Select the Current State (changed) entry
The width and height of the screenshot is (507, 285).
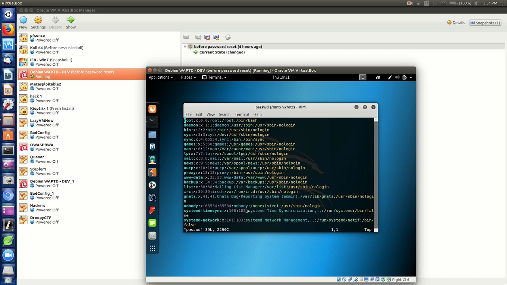tap(222, 52)
